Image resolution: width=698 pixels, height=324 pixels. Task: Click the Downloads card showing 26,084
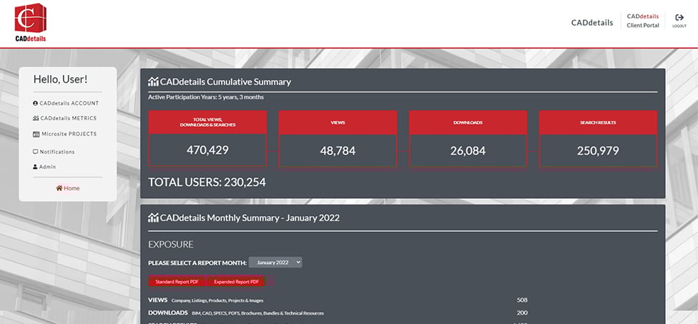click(468, 139)
